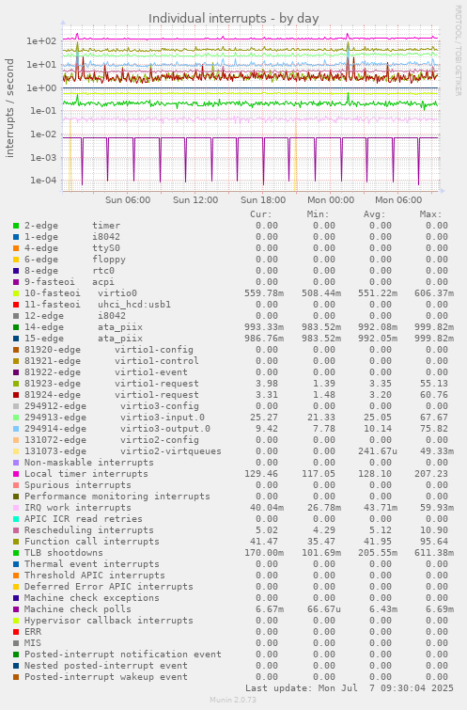Click the purple Machine check polls swatch
Viewport: 467px width, 710px height.
click(16, 609)
